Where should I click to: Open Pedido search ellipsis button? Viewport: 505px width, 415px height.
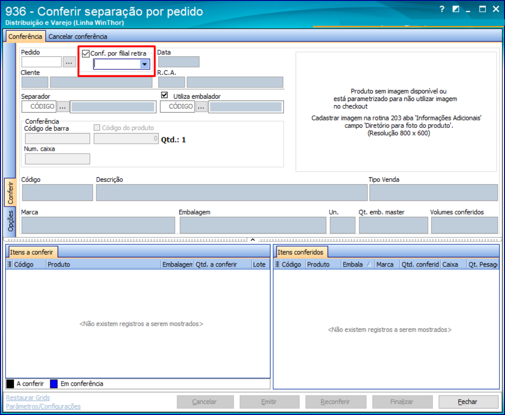point(69,62)
